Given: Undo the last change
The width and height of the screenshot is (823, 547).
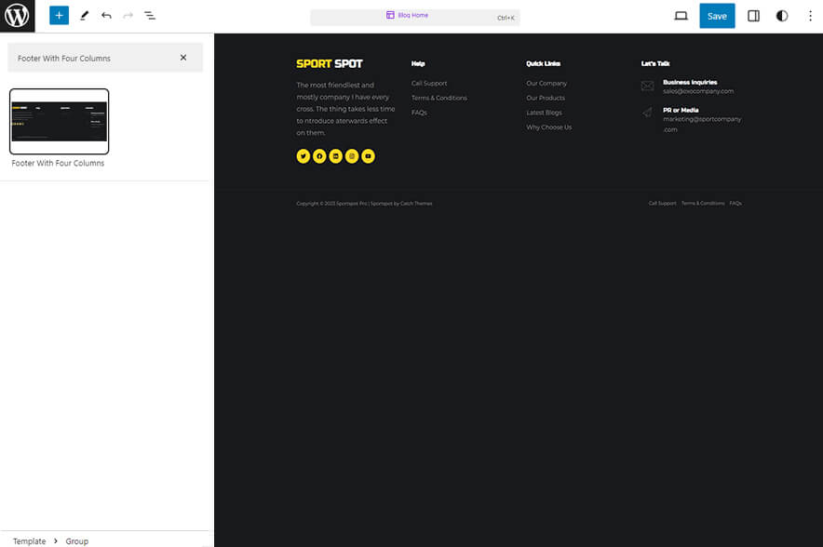Looking at the screenshot, I should click(x=105, y=15).
